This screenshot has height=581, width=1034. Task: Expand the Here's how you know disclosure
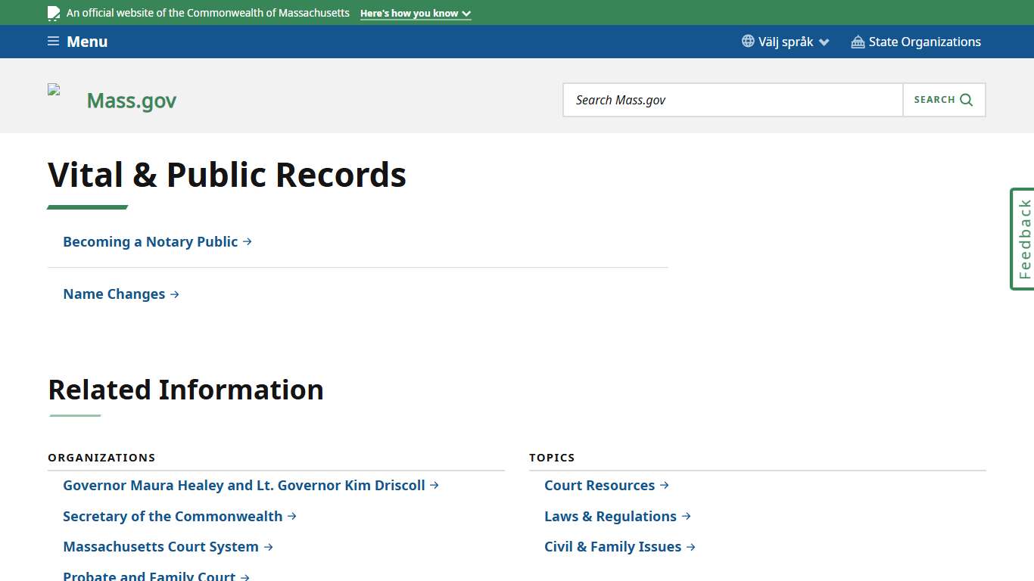click(415, 13)
